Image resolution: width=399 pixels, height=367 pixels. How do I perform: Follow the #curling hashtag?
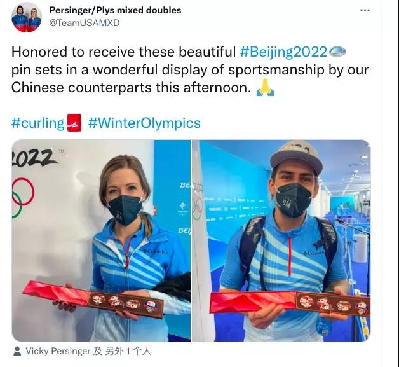[x=37, y=123]
